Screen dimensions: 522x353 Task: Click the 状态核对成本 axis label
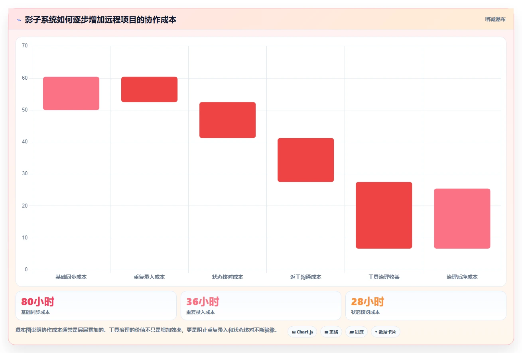(x=227, y=277)
